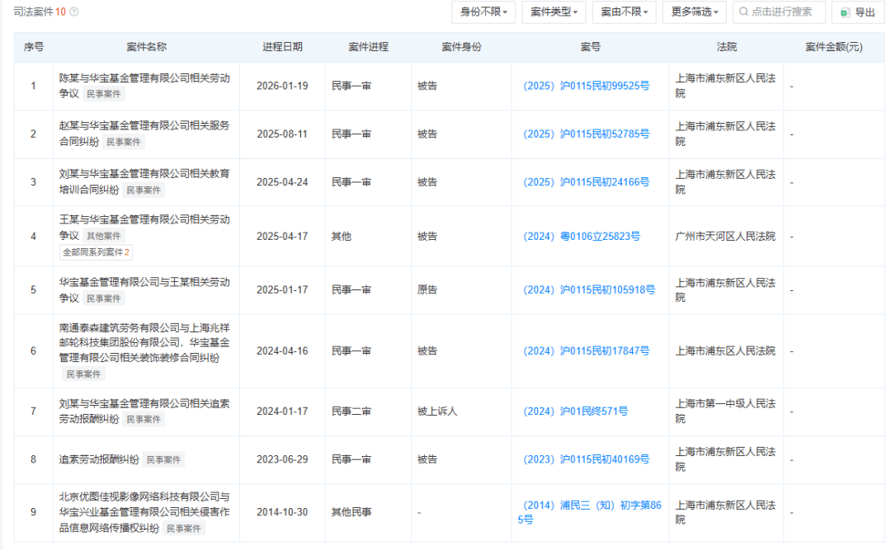Expand the 案件类型 dropdown

click(x=554, y=12)
